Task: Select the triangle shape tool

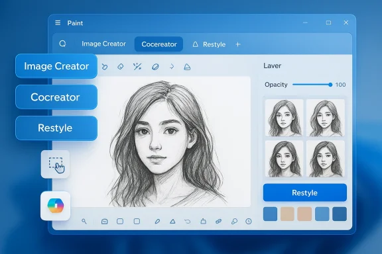Action: (x=172, y=222)
